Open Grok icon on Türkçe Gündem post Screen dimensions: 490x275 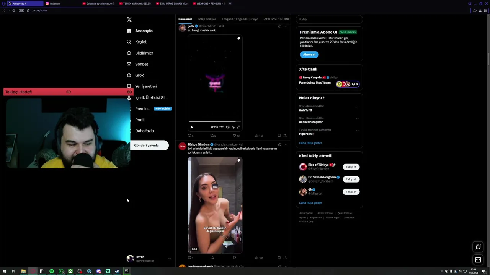click(x=279, y=144)
